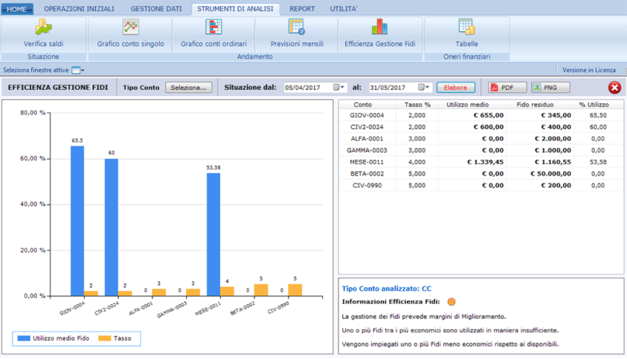The width and height of the screenshot is (627, 359).
Task: Close the Efficienza Gestione Fidi panel
Action: pyautogui.click(x=614, y=87)
